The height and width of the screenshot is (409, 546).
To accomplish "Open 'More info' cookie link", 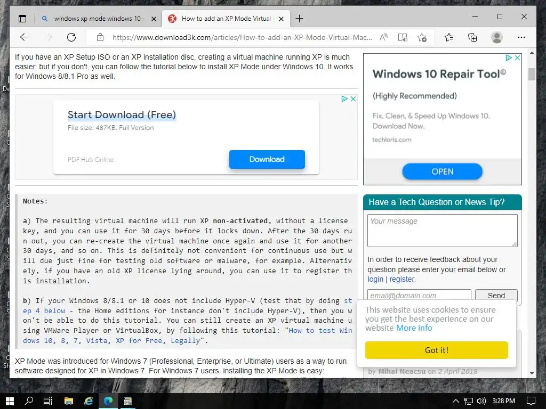I will tap(414, 328).
